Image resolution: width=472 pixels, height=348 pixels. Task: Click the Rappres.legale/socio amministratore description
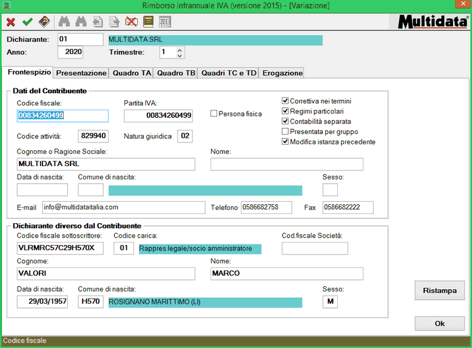[200, 249]
